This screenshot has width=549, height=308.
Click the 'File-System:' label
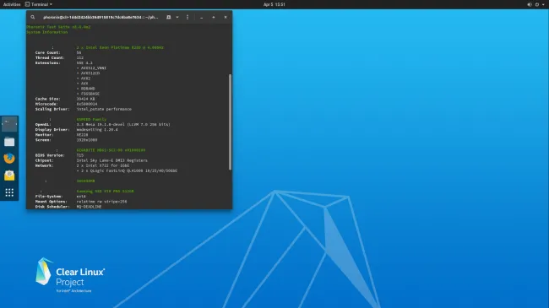click(49, 197)
